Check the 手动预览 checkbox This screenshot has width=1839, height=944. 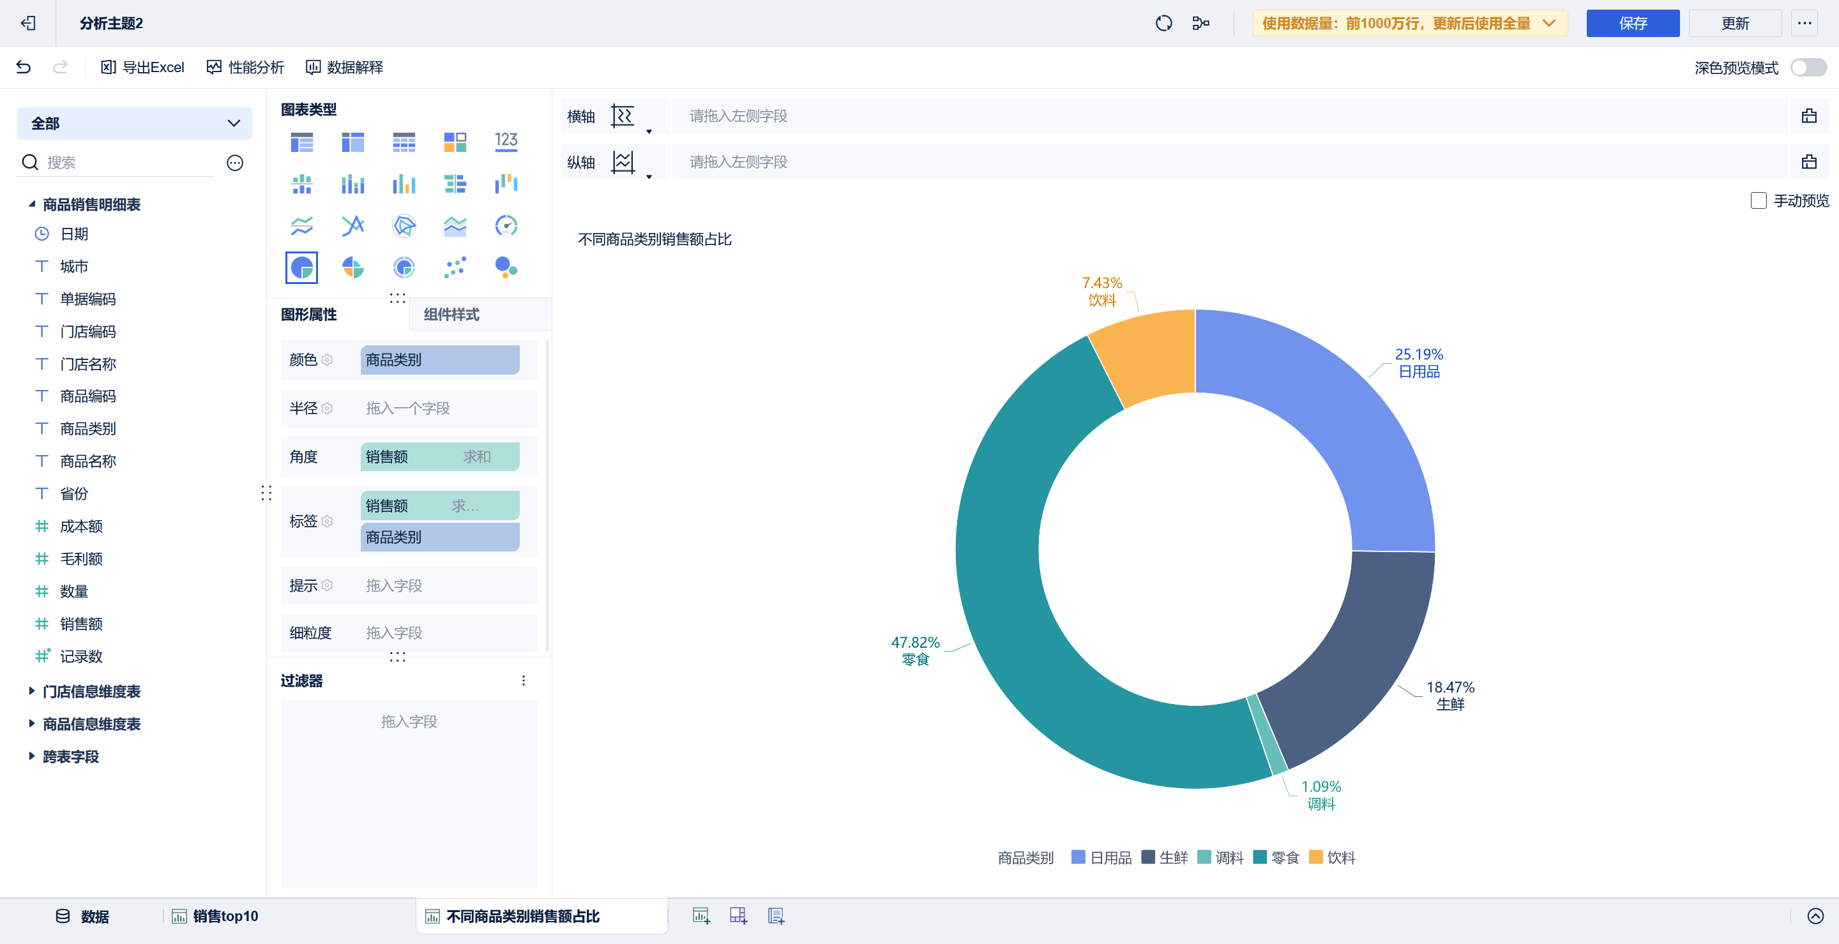[1759, 200]
